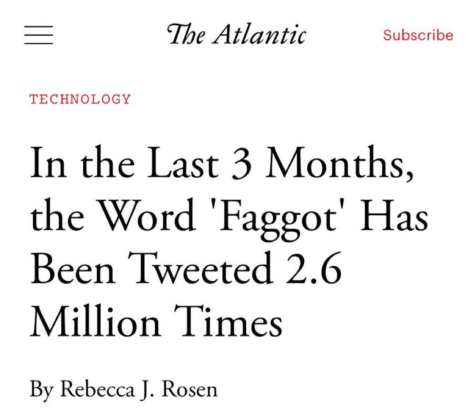The height and width of the screenshot is (420, 473).
Task: Open the hamburger navigation menu
Action: pos(38,35)
